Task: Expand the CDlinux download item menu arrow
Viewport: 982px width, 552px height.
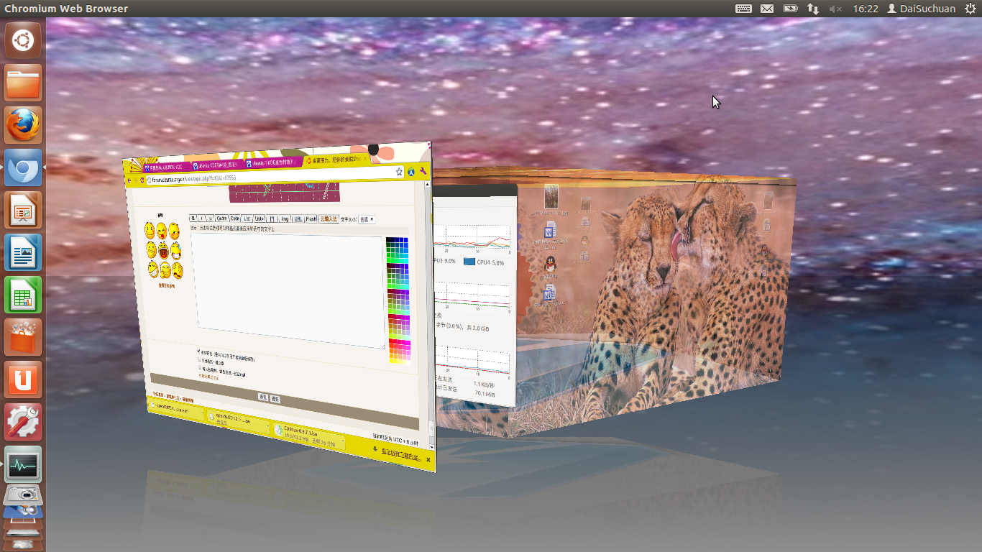Action: coord(342,441)
